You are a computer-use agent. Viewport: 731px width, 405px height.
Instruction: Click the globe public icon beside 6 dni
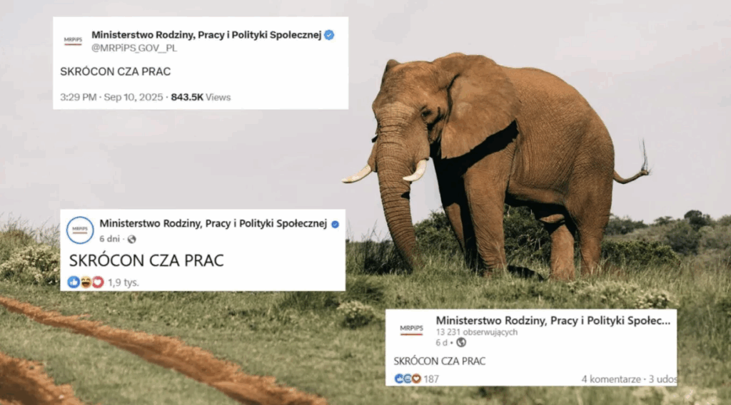coord(132,240)
